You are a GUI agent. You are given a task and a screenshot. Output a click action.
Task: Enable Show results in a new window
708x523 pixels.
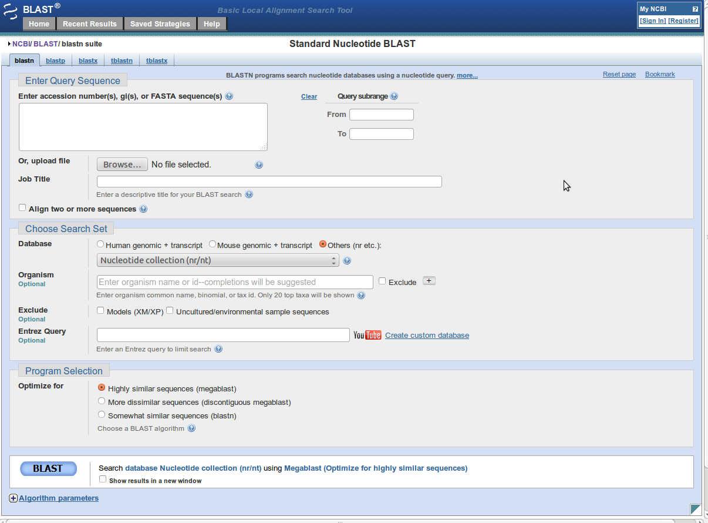(103, 480)
